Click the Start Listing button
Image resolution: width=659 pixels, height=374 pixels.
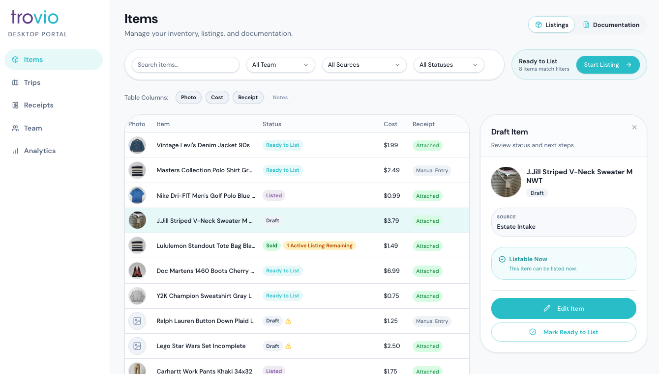608,65
